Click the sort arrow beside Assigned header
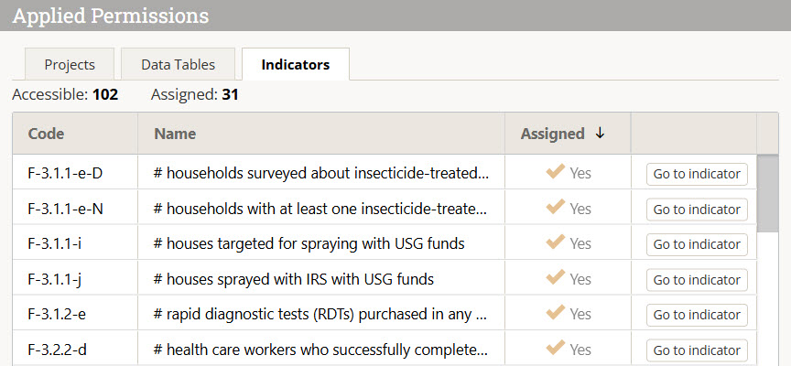This screenshot has width=791, height=366. [x=600, y=134]
